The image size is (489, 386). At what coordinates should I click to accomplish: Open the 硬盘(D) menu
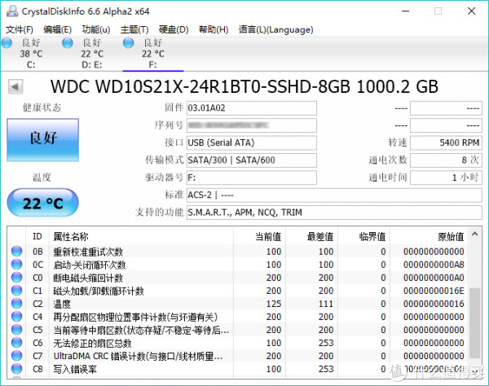click(x=174, y=29)
